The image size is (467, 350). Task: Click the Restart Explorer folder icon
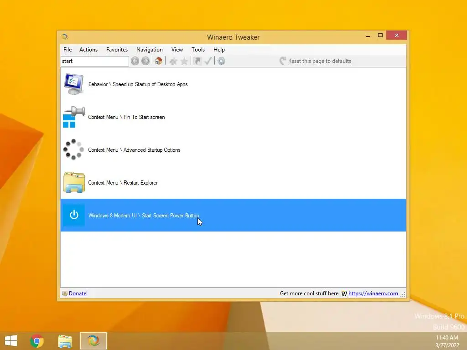coord(74,182)
